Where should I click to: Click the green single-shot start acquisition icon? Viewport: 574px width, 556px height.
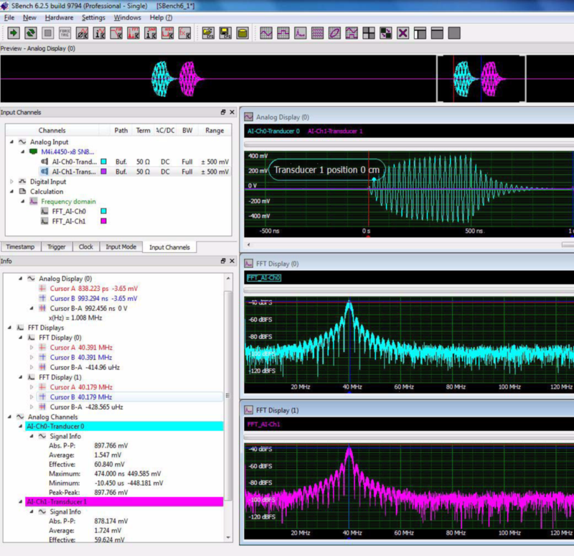coord(14,33)
